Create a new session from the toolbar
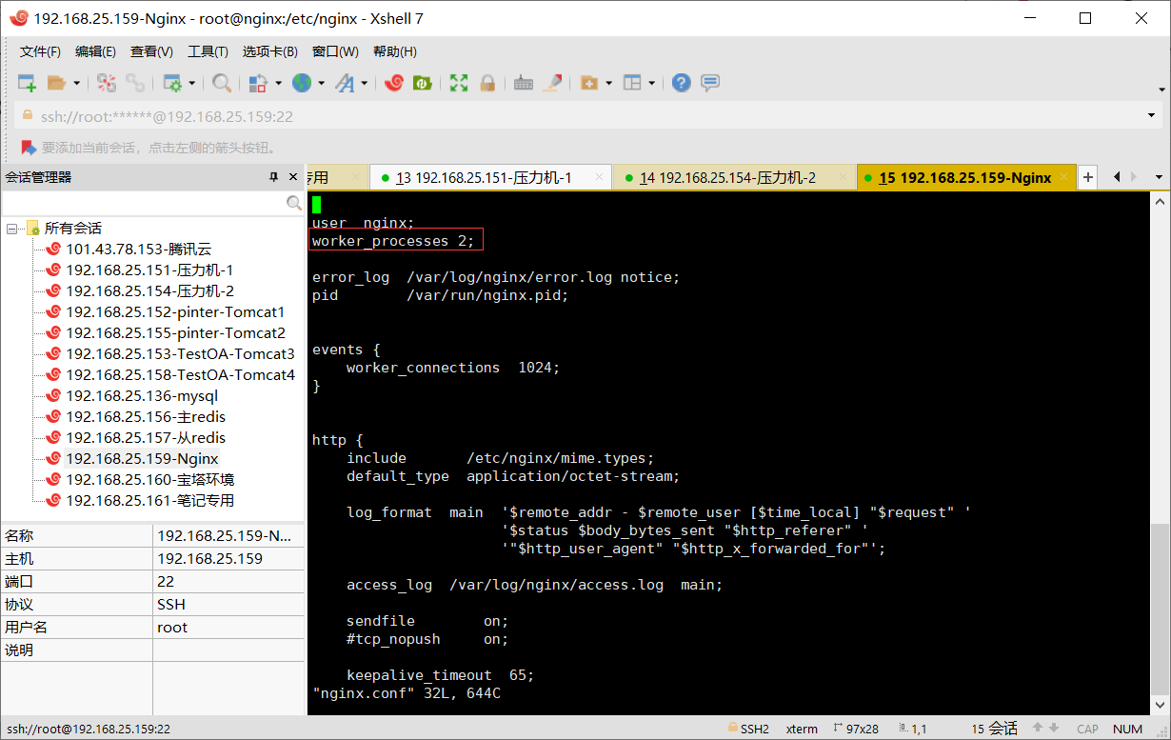The height and width of the screenshot is (740, 1171). (27, 83)
